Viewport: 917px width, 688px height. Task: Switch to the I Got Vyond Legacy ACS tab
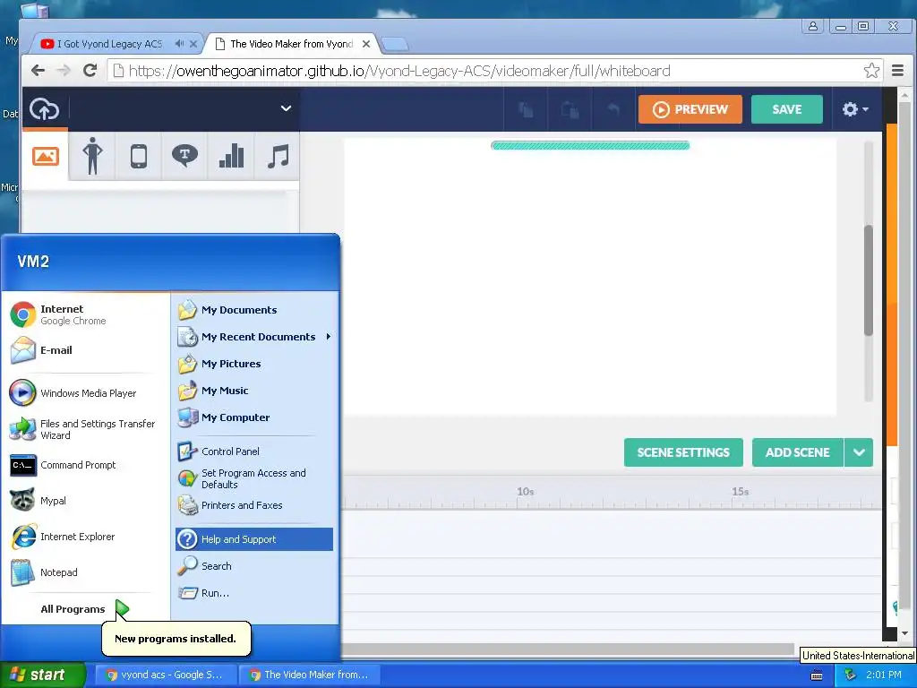[109, 44]
